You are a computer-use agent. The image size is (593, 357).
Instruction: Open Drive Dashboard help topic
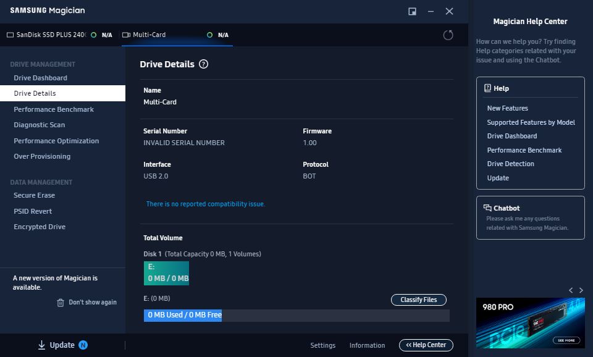pos(512,136)
